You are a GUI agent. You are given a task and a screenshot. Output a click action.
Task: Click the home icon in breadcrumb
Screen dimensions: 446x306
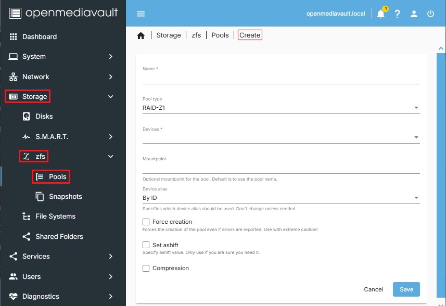click(141, 35)
